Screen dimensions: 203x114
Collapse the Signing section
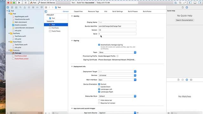(72, 41)
